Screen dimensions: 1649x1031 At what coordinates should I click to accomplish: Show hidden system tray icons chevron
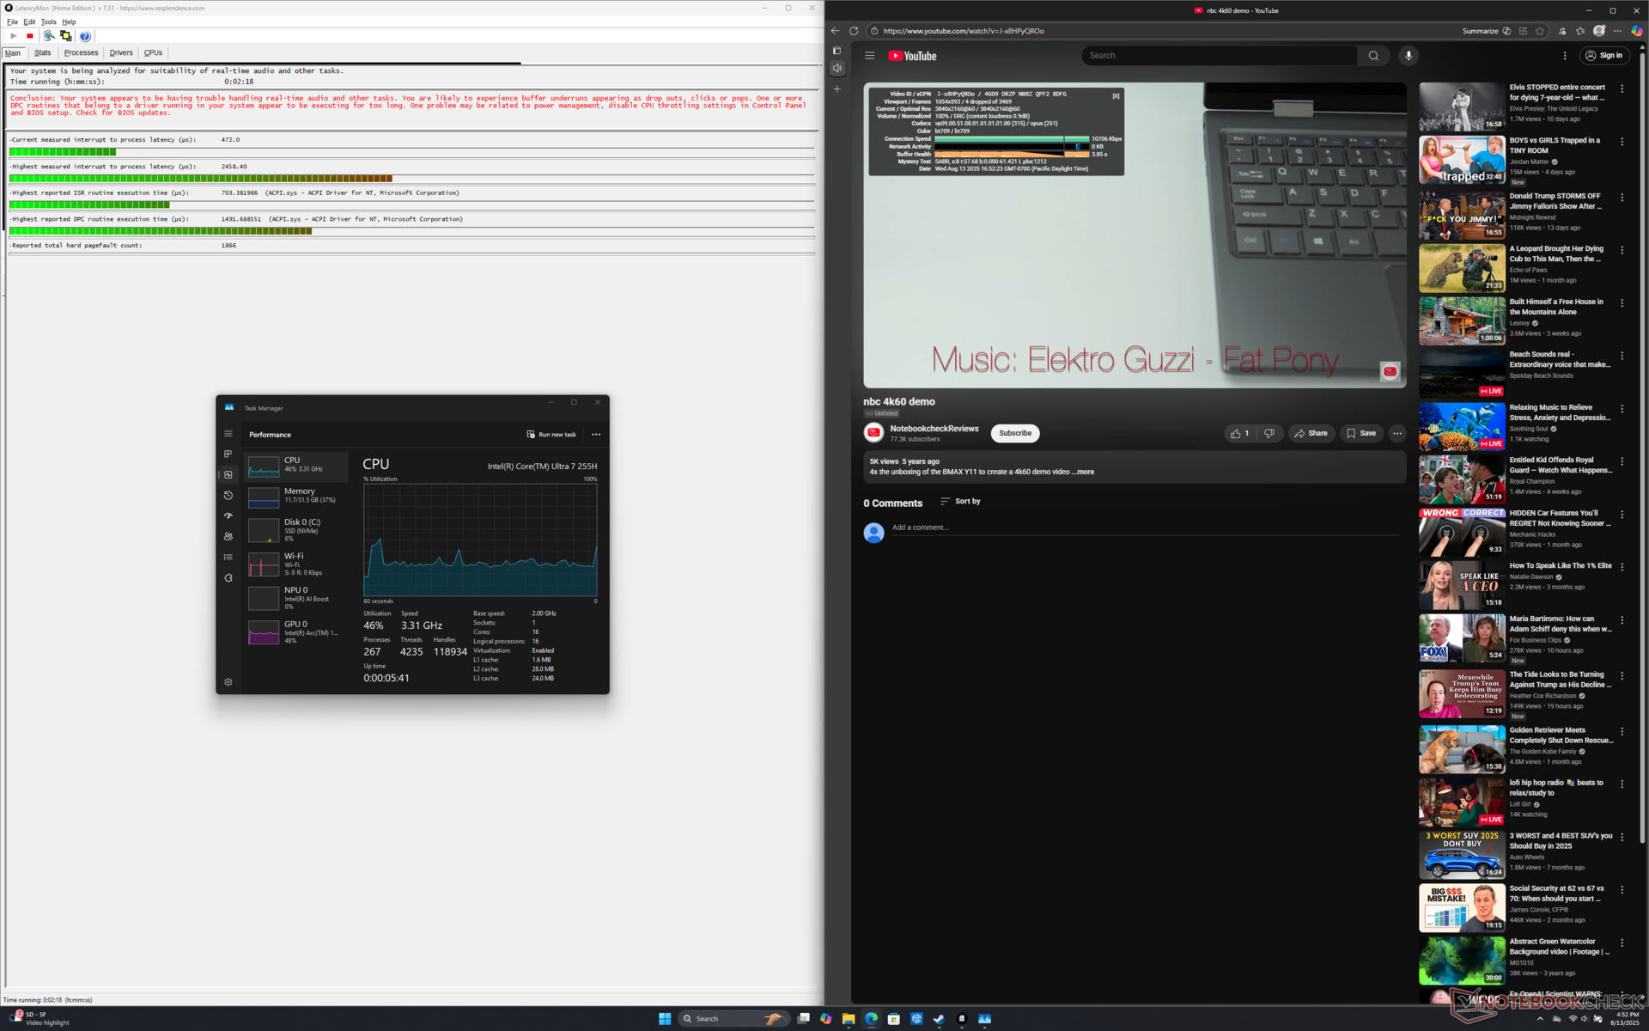coord(1540,1018)
